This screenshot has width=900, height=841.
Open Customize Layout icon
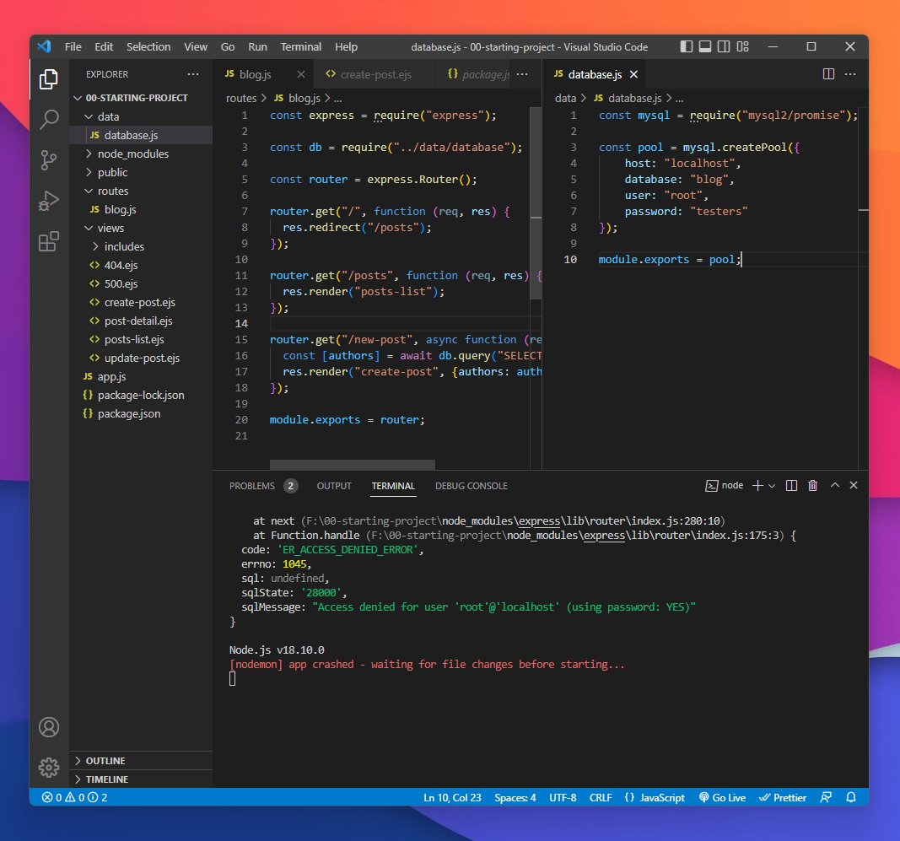[x=743, y=46]
